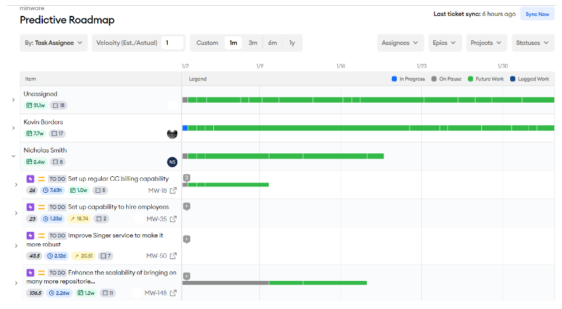Screen dimensions: 562x309
Task: Click priority icon on hire employees row
Action: pyautogui.click(x=42, y=207)
